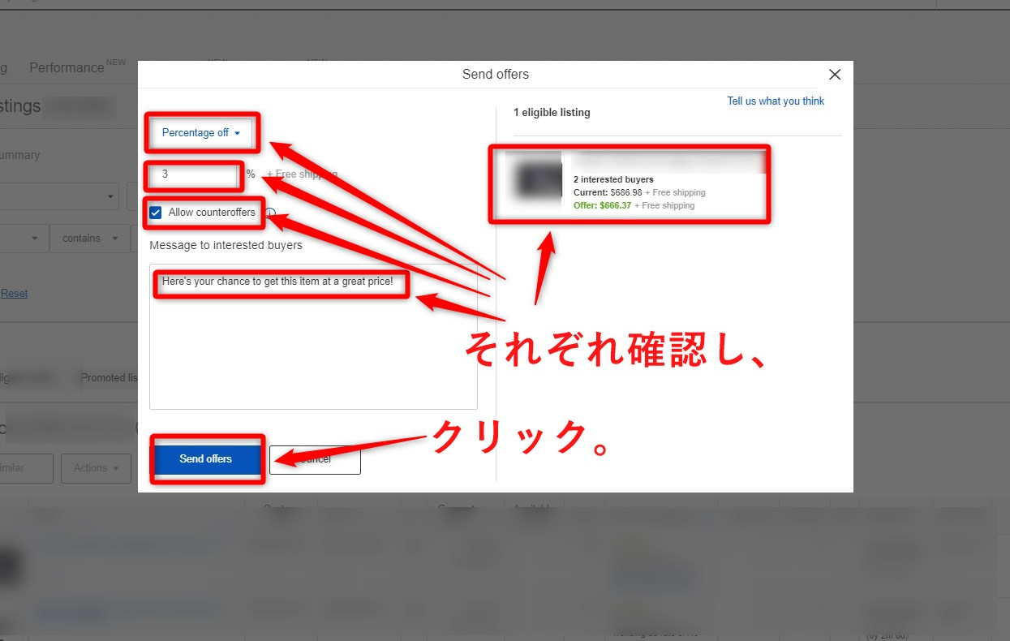Open the Percentage off dropdown
The height and width of the screenshot is (641, 1010).
(201, 132)
